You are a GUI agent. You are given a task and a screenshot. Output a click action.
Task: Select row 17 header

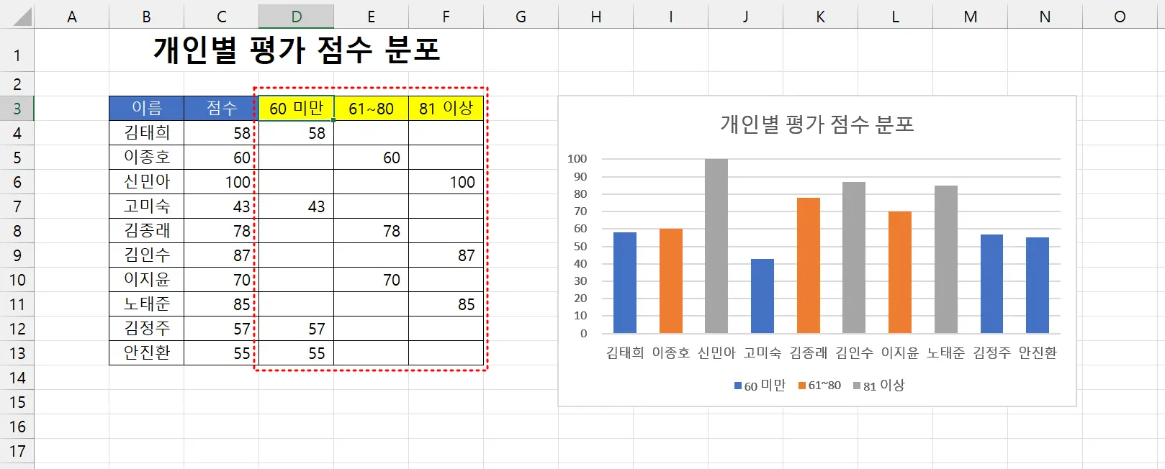[17, 451]
